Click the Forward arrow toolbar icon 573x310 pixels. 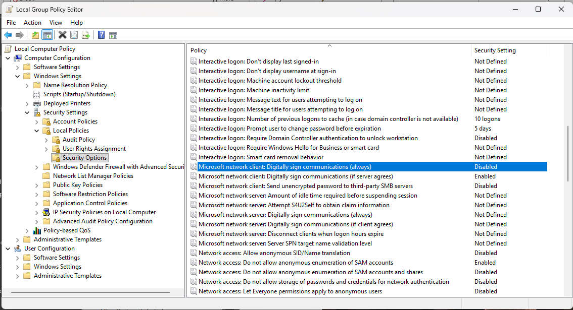tap(20, 35)
